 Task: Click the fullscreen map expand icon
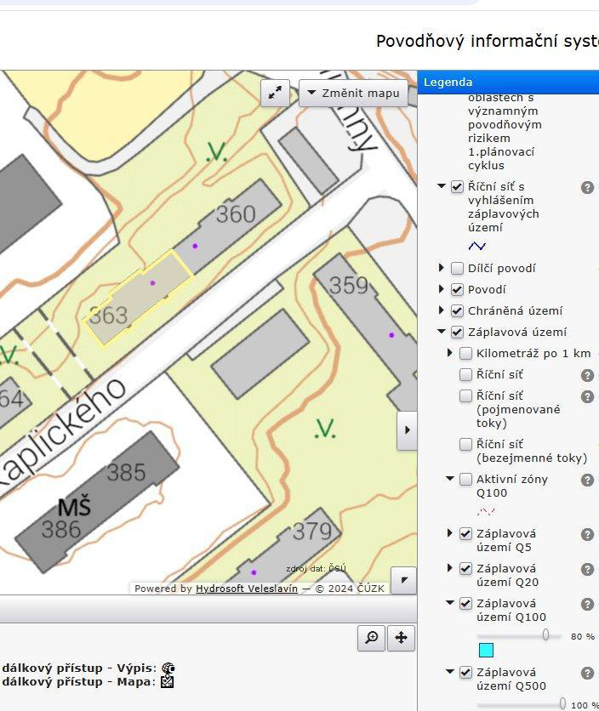point(275,94)
